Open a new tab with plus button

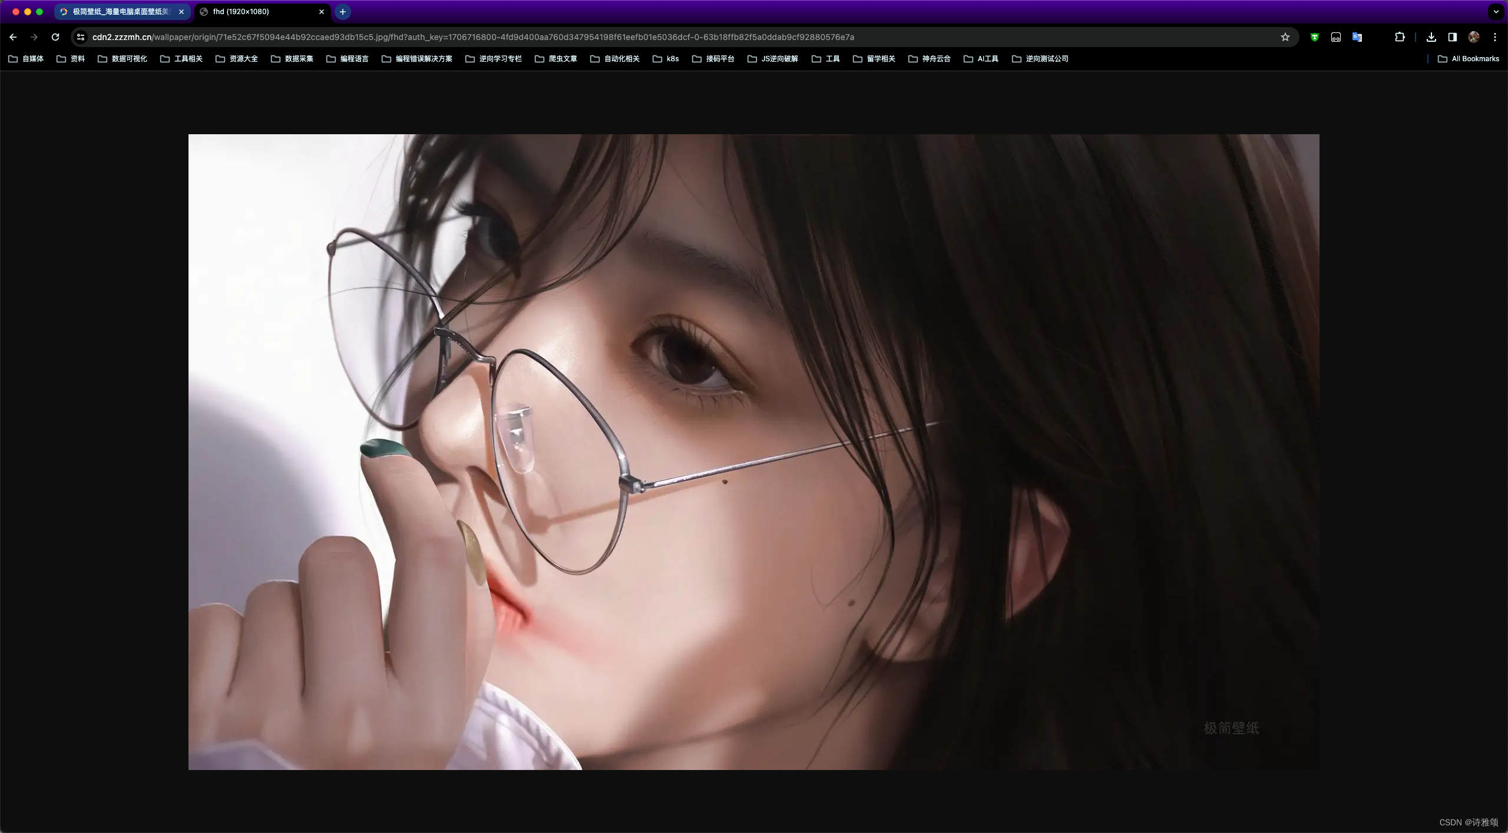click(x=343, y=12)
